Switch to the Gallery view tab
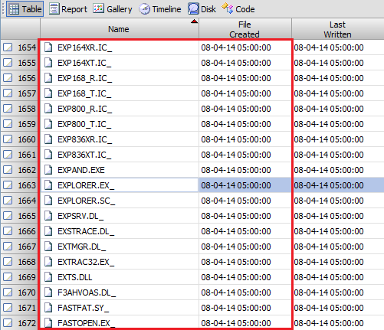This screenshot has width=384, height=330. tap(113, 9)
